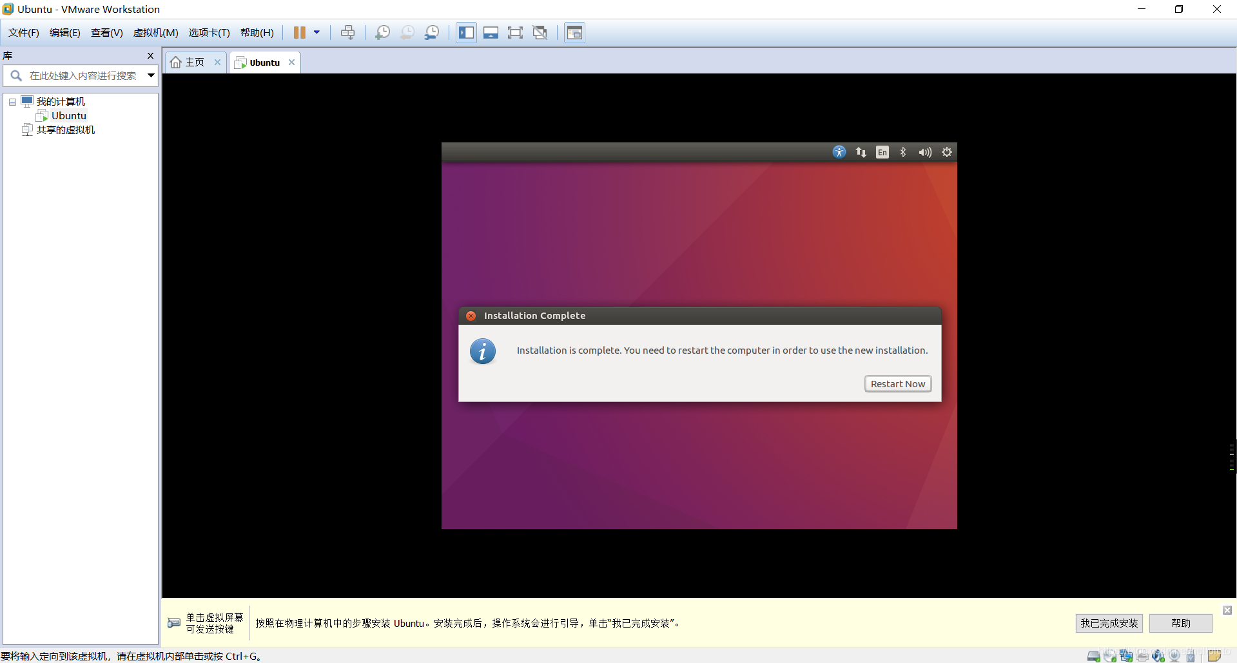Image resolution: width=1237 pixels, height=663 pixels.
Task: Open the Ubuntu network indicator
Action: 861,152
